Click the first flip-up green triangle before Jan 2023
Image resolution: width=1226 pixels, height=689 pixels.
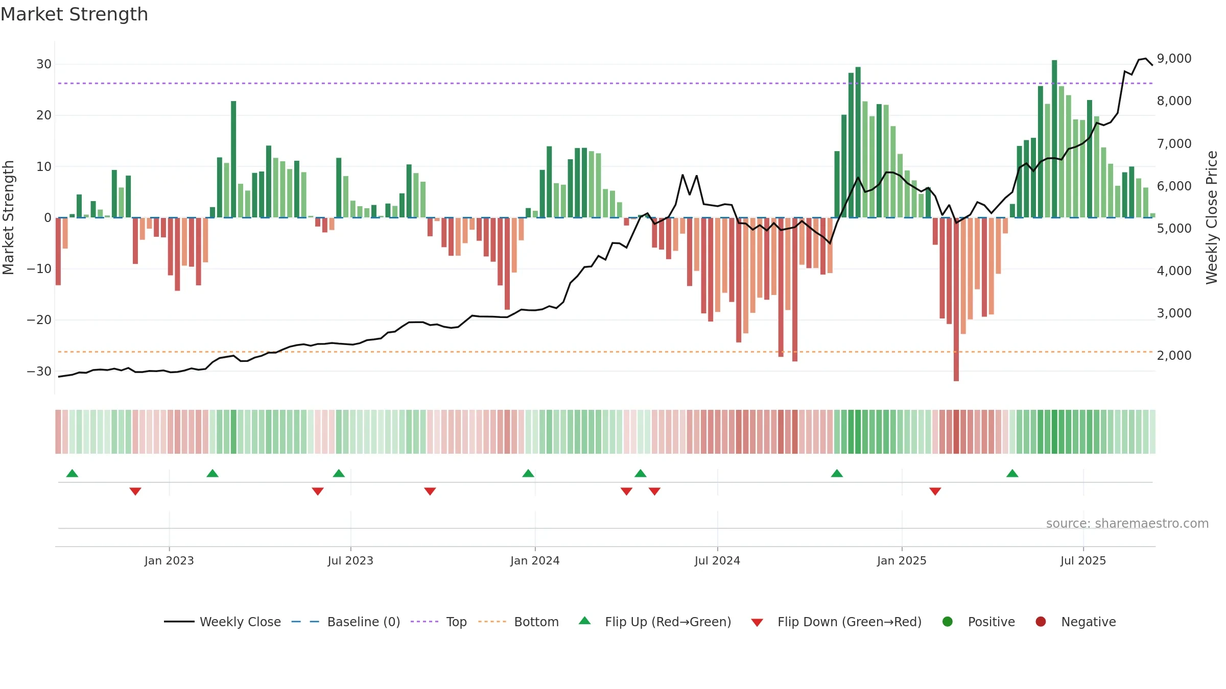pos(72,473)
